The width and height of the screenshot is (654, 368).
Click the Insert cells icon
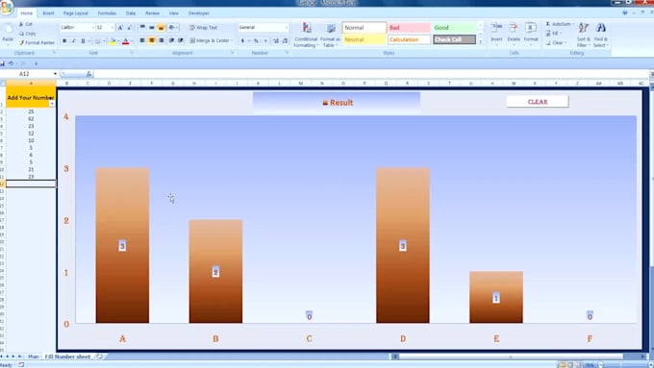pos(496,28)
